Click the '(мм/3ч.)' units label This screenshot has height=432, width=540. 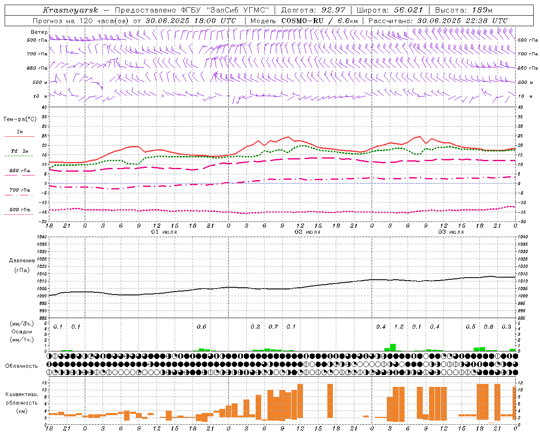[x=22, y=324]
